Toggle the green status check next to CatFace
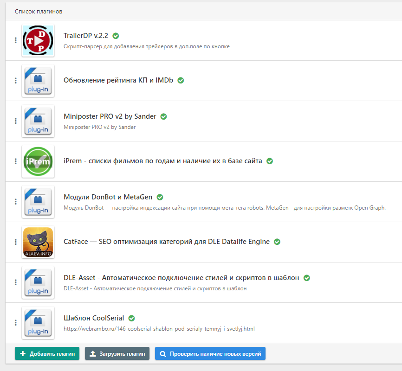The width and height of the screenshot is (402, 371). click(277, 242)
